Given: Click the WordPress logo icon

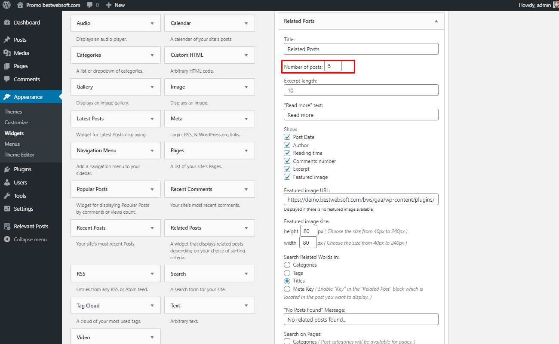Looking at the screenshot, I should tap(6, 5).
